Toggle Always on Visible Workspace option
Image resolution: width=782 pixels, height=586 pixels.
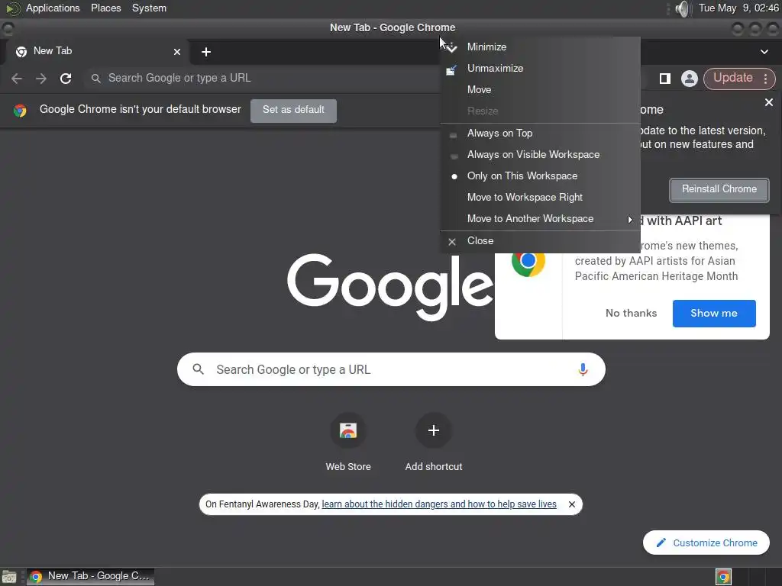(540, 154)
